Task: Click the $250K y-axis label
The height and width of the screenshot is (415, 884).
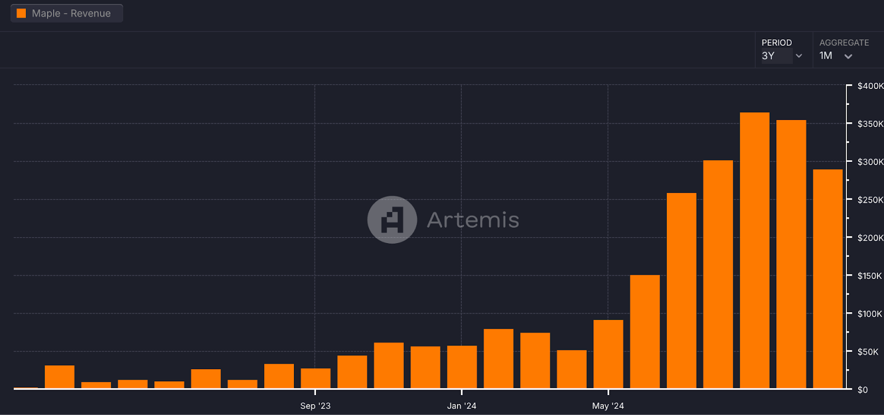Action: coord(870,199)
